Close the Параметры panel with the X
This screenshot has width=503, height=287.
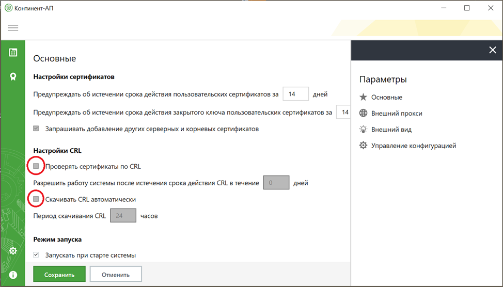click(x=492, y=50)
